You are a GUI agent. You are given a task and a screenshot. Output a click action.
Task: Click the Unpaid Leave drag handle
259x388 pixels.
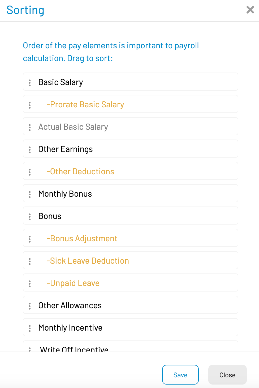click(x=30, y=284)
